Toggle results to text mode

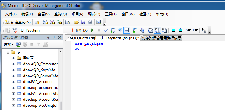(151, 30)
